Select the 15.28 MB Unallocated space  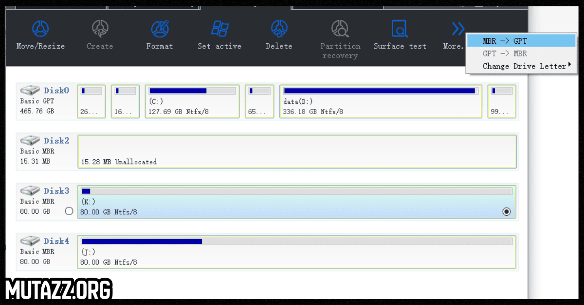pos(297,152)
